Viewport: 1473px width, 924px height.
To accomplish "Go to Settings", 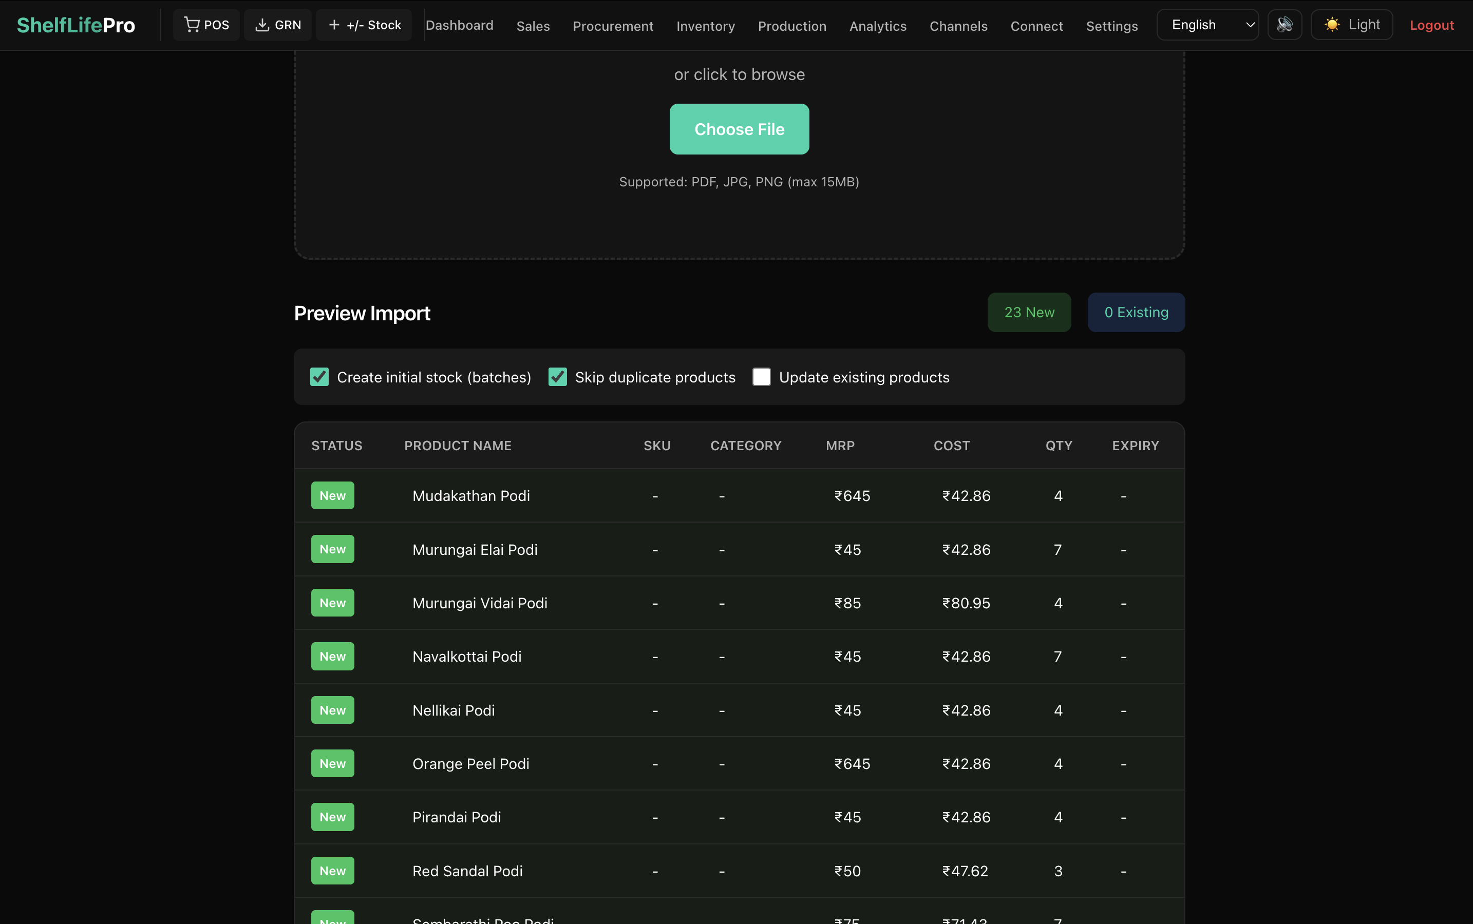I will (1111, 26).
